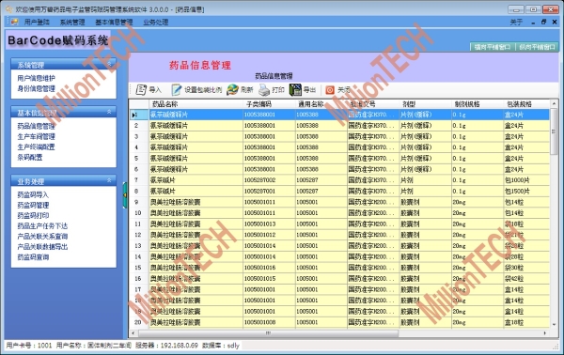The image size is (564, 355).
Task: Collapse the 基本信息管理 sidebar panel
Action: 109,112
